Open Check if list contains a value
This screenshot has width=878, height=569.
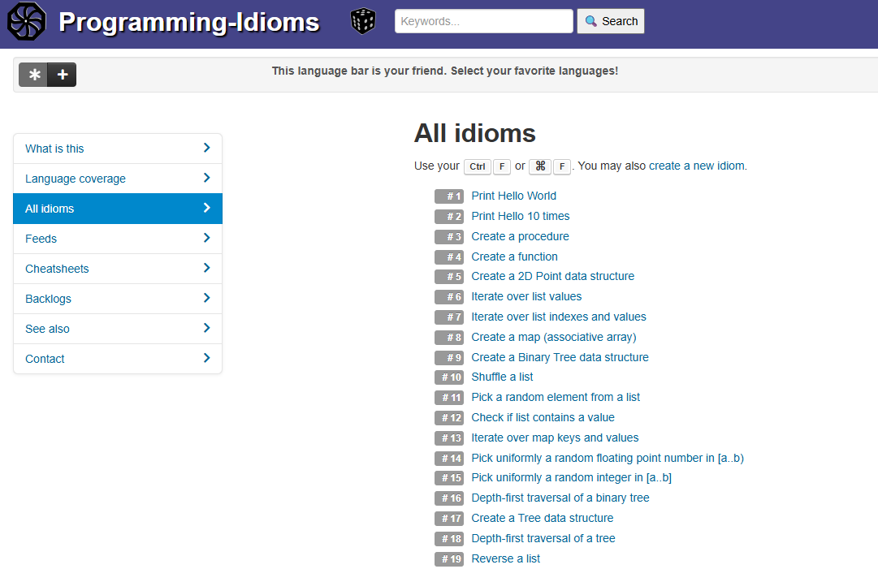pyautogui.click(x=543, y=417)
